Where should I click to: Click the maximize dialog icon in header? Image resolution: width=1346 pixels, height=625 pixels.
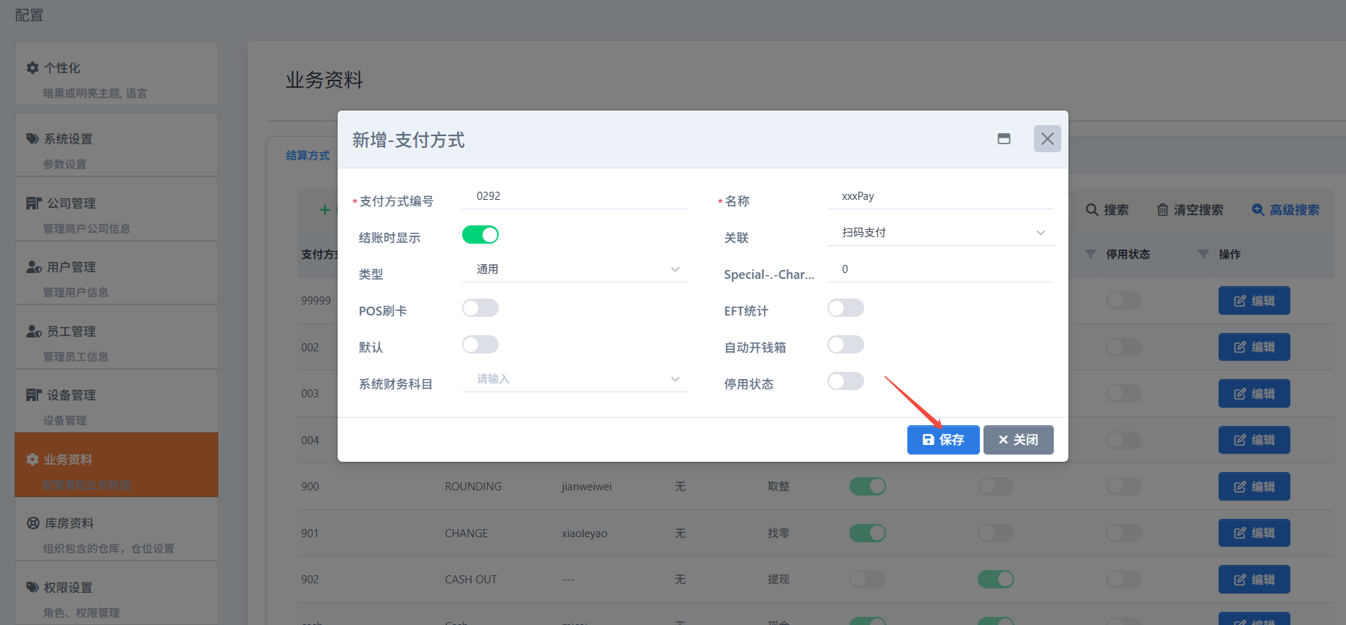click(1003, 139)
